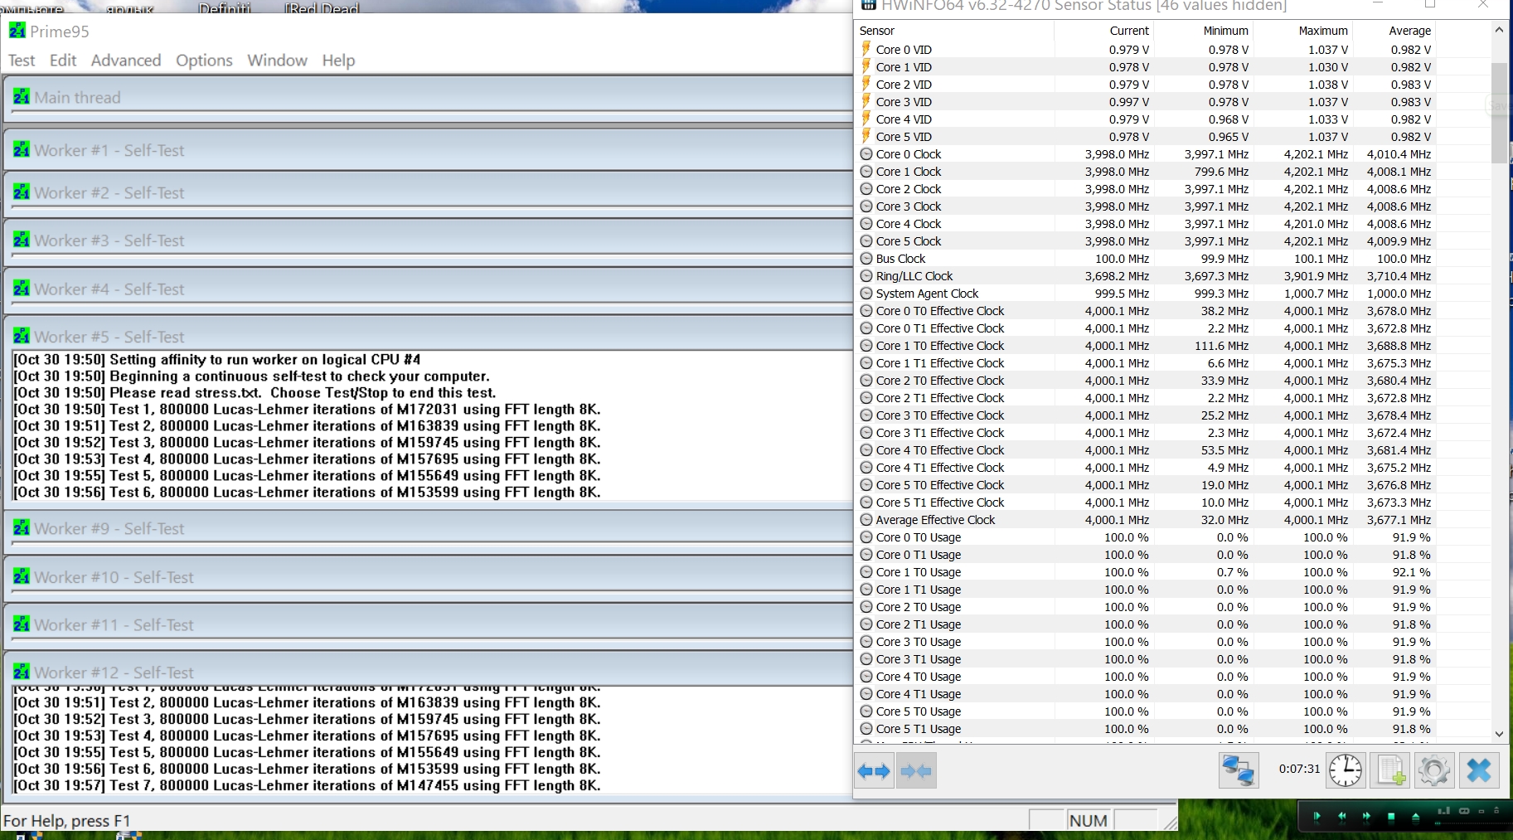Expand HWiNFO sensor columns with outward arrows
The width and height of the screenshot is (1513, 840).
[874, 771]
